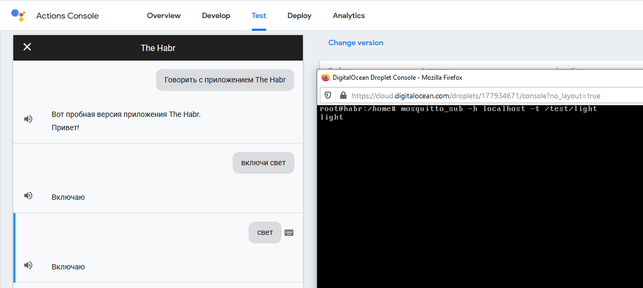Click The Habr simulator header title
The image size is (643, 288).
pos(158,48)
